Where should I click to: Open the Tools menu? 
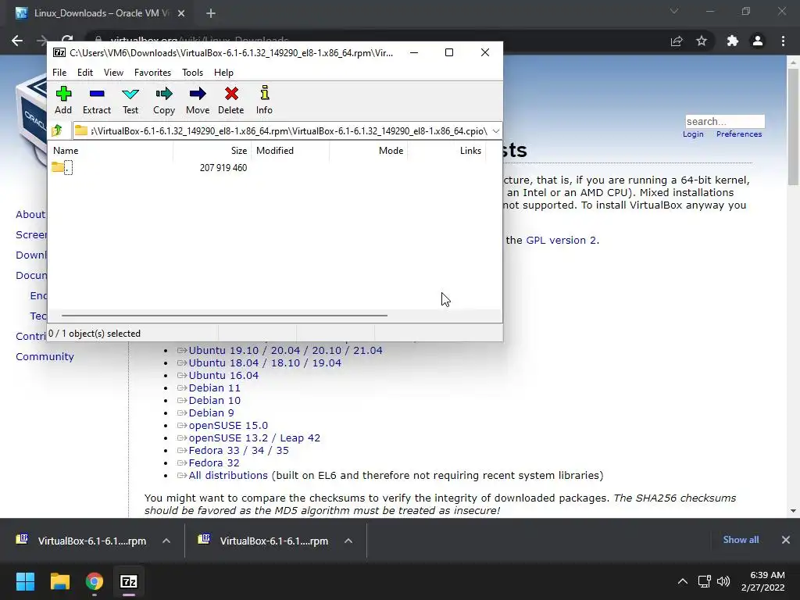point(192,73)
